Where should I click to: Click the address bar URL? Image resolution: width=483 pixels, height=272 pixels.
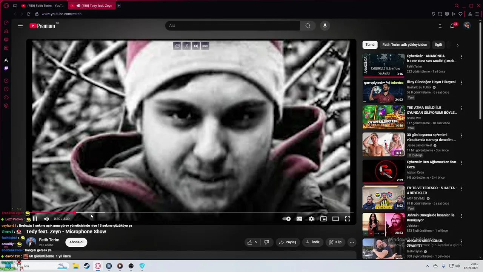click(62, 14)
